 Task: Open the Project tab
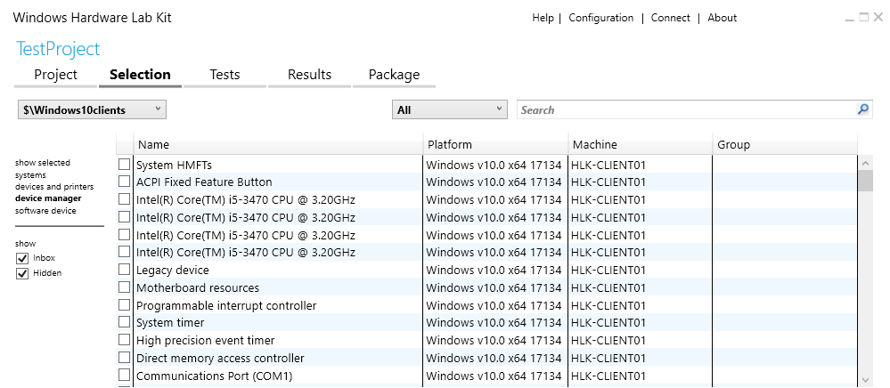click(x=55, y=75)
